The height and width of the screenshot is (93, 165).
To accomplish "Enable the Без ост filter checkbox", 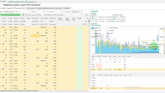I will (98, 17).
